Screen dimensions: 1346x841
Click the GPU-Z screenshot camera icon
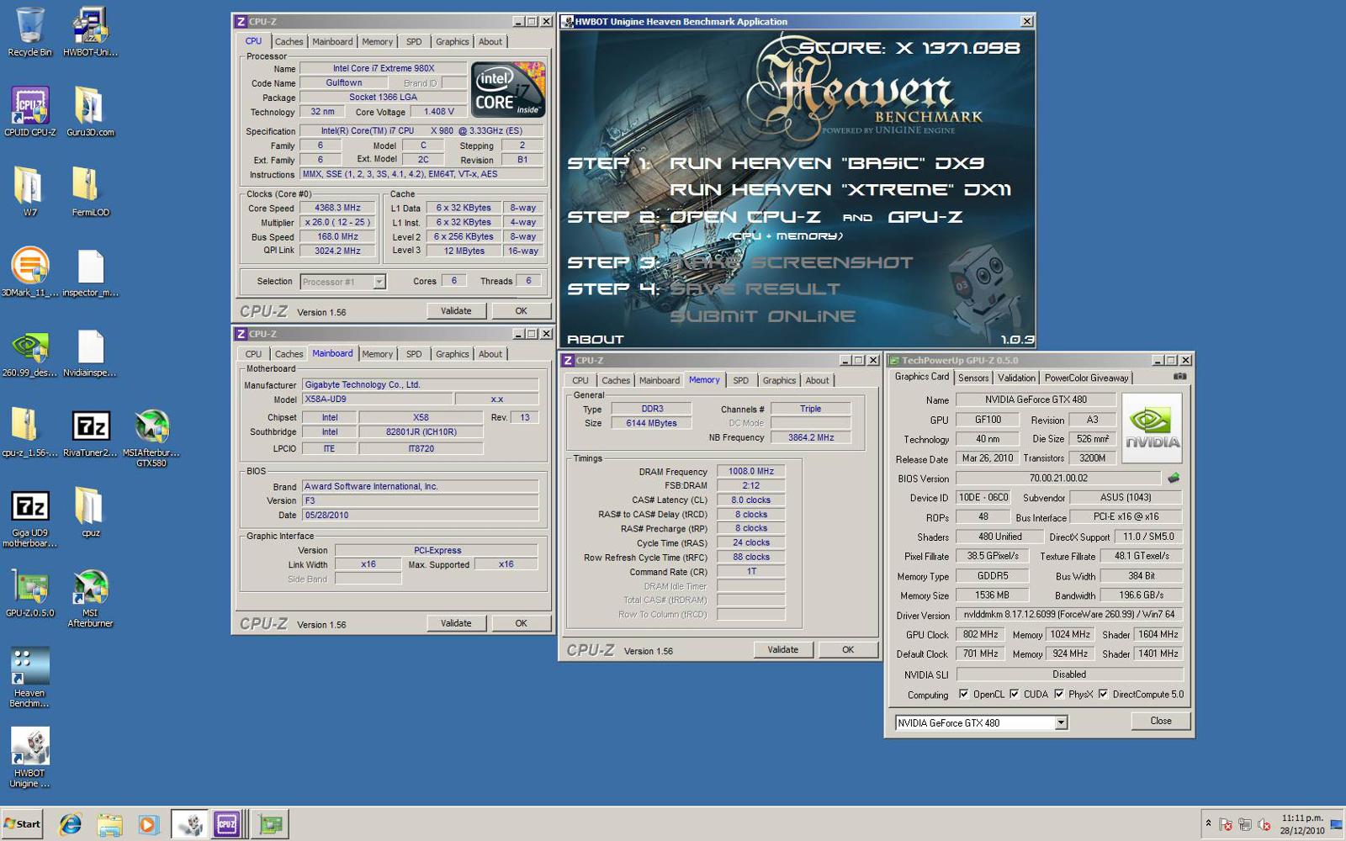pos(1179,377)
